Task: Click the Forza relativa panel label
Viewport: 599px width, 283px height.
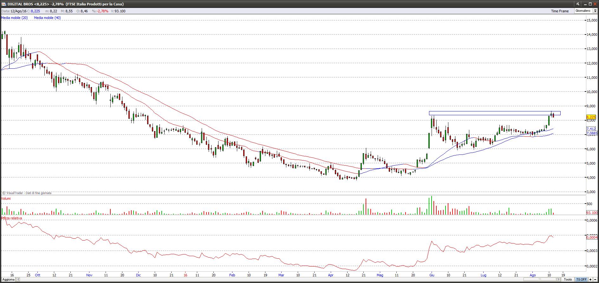Action: point(12,218)
